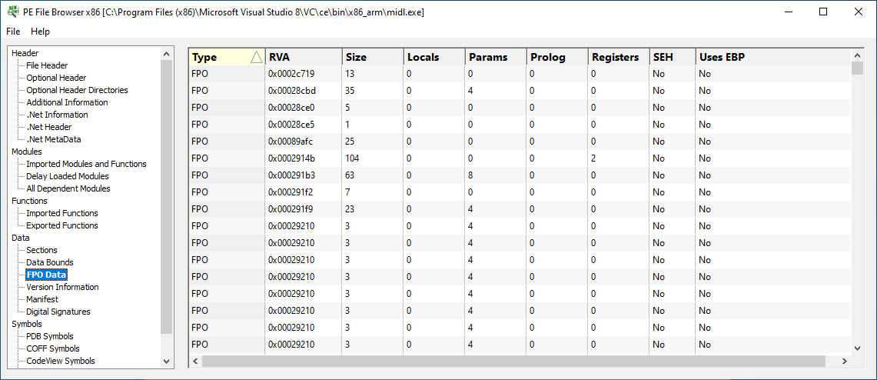This screenshot has height=380, width=877.
Task: Open COFF Symbols node
Action: point(53,348)
